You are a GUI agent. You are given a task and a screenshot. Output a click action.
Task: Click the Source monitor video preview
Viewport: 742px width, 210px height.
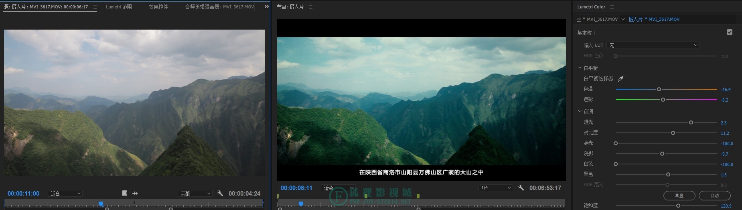[x=134, y=103]
